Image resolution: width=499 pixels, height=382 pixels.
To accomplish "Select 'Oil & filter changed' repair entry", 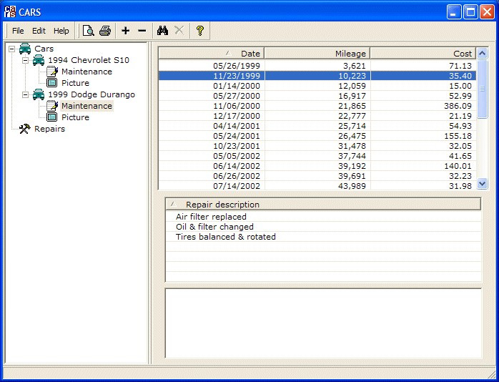I will click(x=323, y=227).
